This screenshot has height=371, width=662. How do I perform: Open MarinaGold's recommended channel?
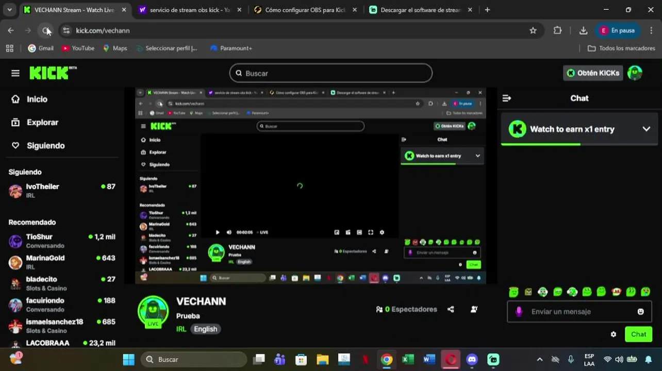[x=62, y=262]
